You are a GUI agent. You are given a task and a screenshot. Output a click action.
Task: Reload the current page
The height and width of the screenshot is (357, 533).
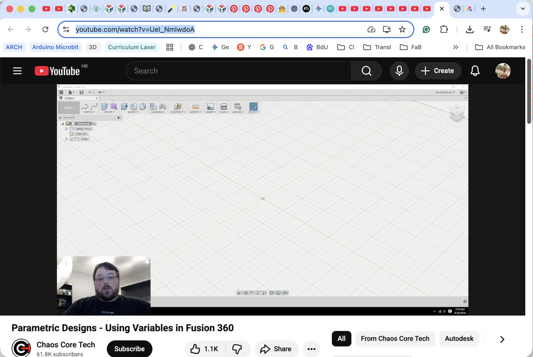[x=45, y=29]
